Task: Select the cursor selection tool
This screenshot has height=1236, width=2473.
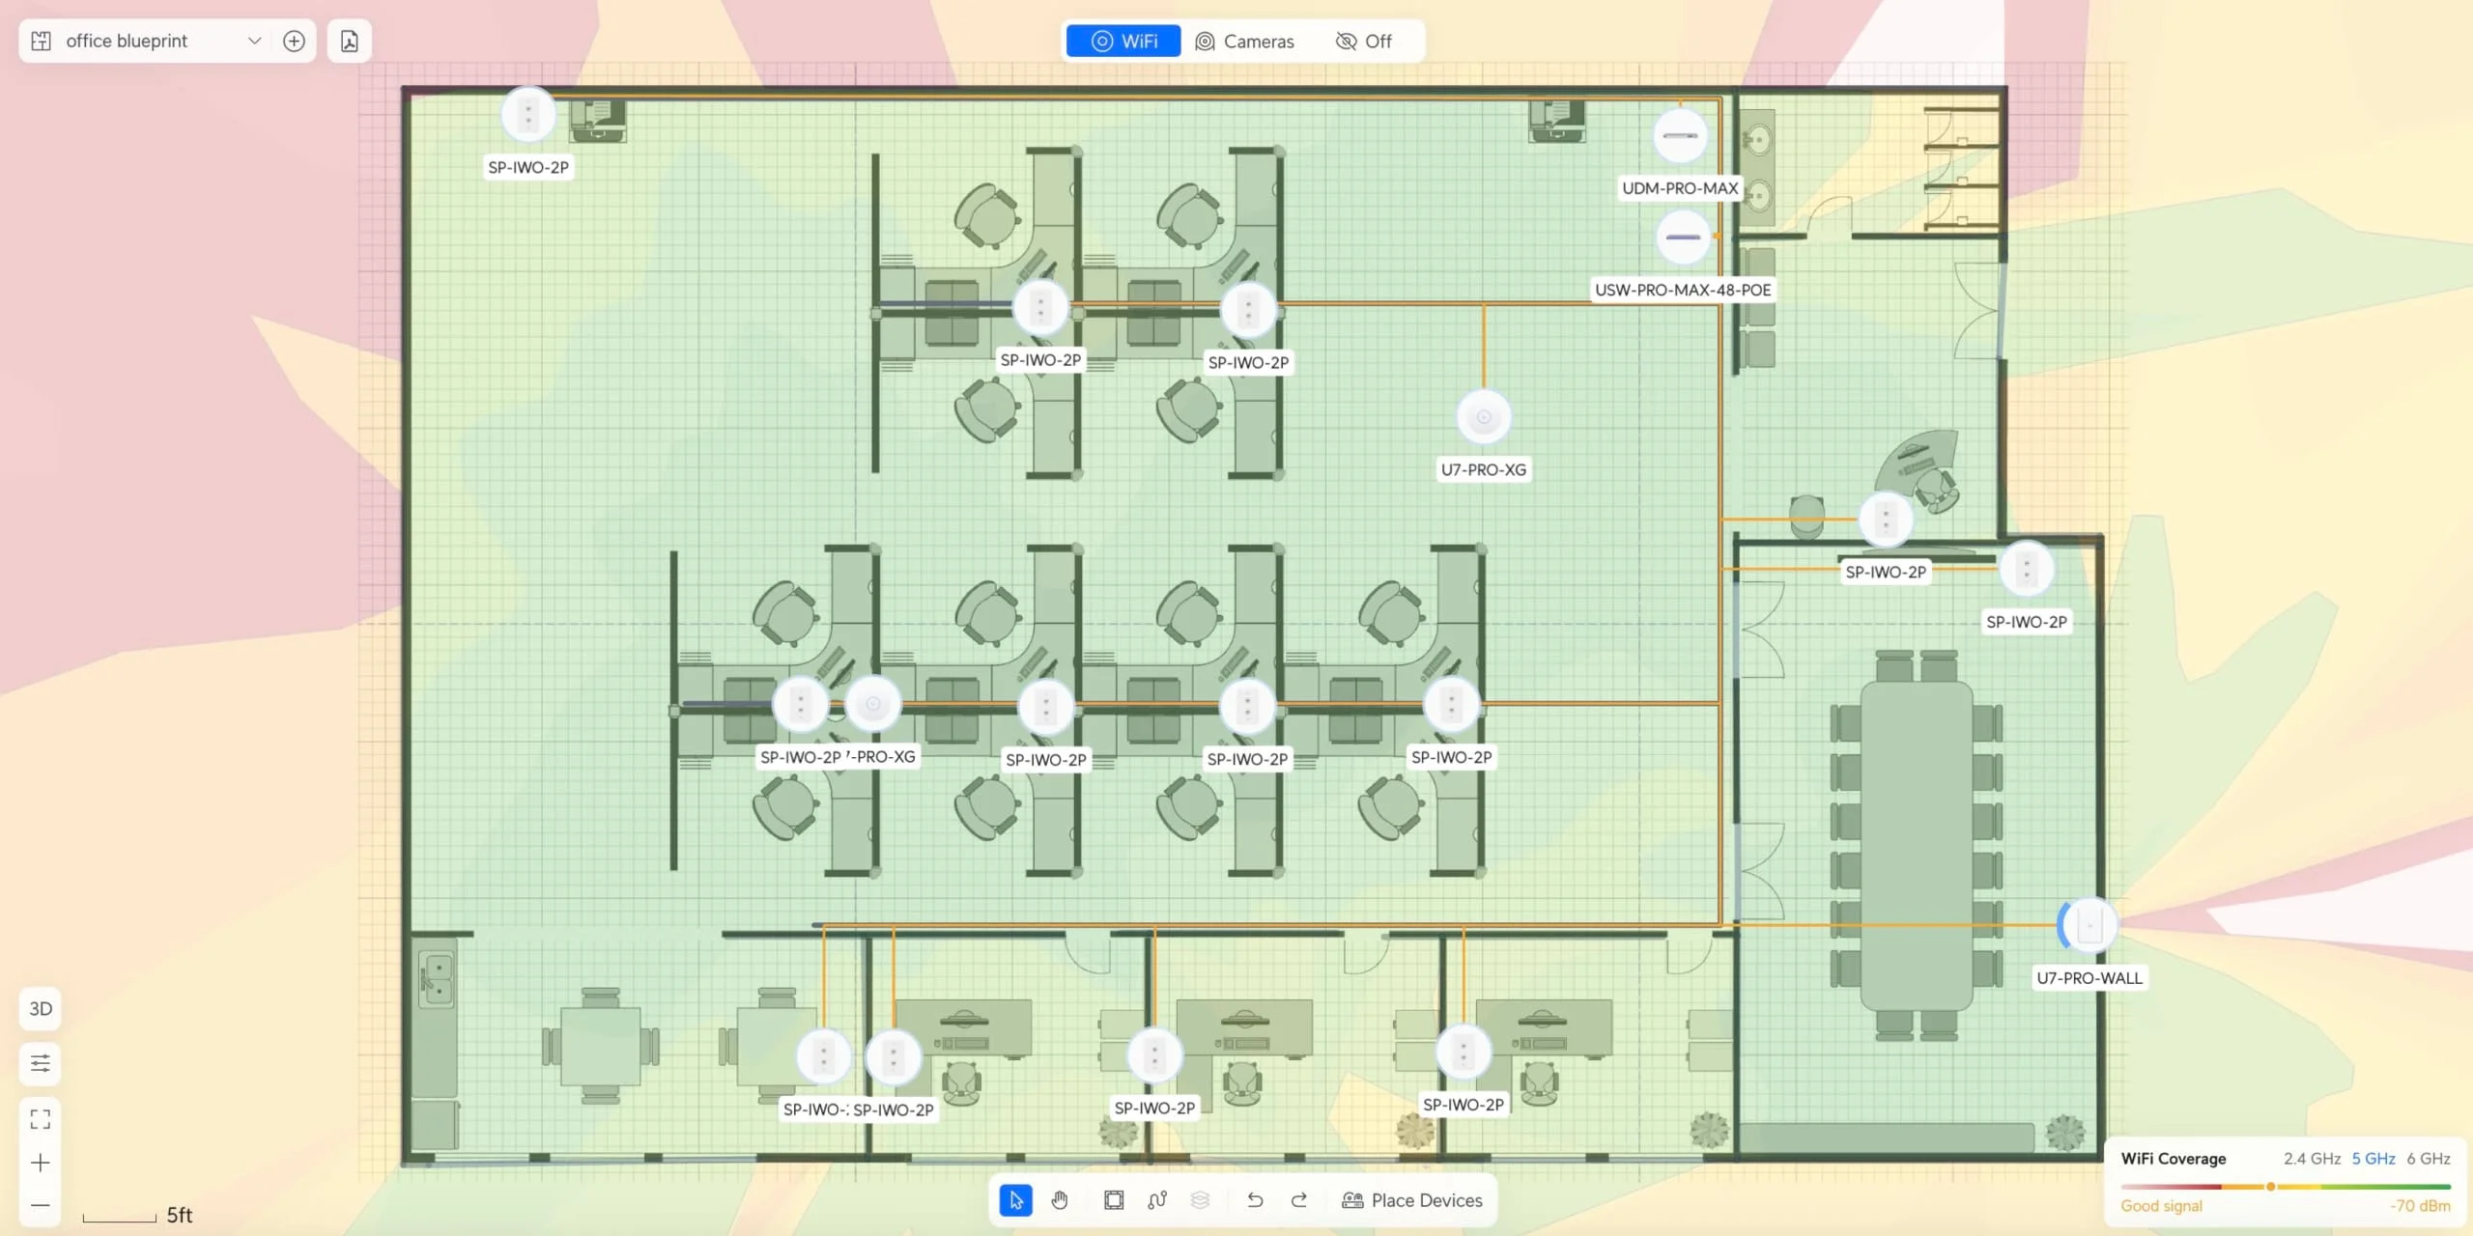Action: click(x=1014, y=1199)
